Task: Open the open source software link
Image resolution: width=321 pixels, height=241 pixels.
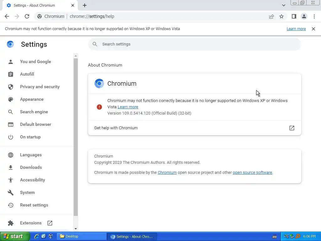Action: click(252, 173)
